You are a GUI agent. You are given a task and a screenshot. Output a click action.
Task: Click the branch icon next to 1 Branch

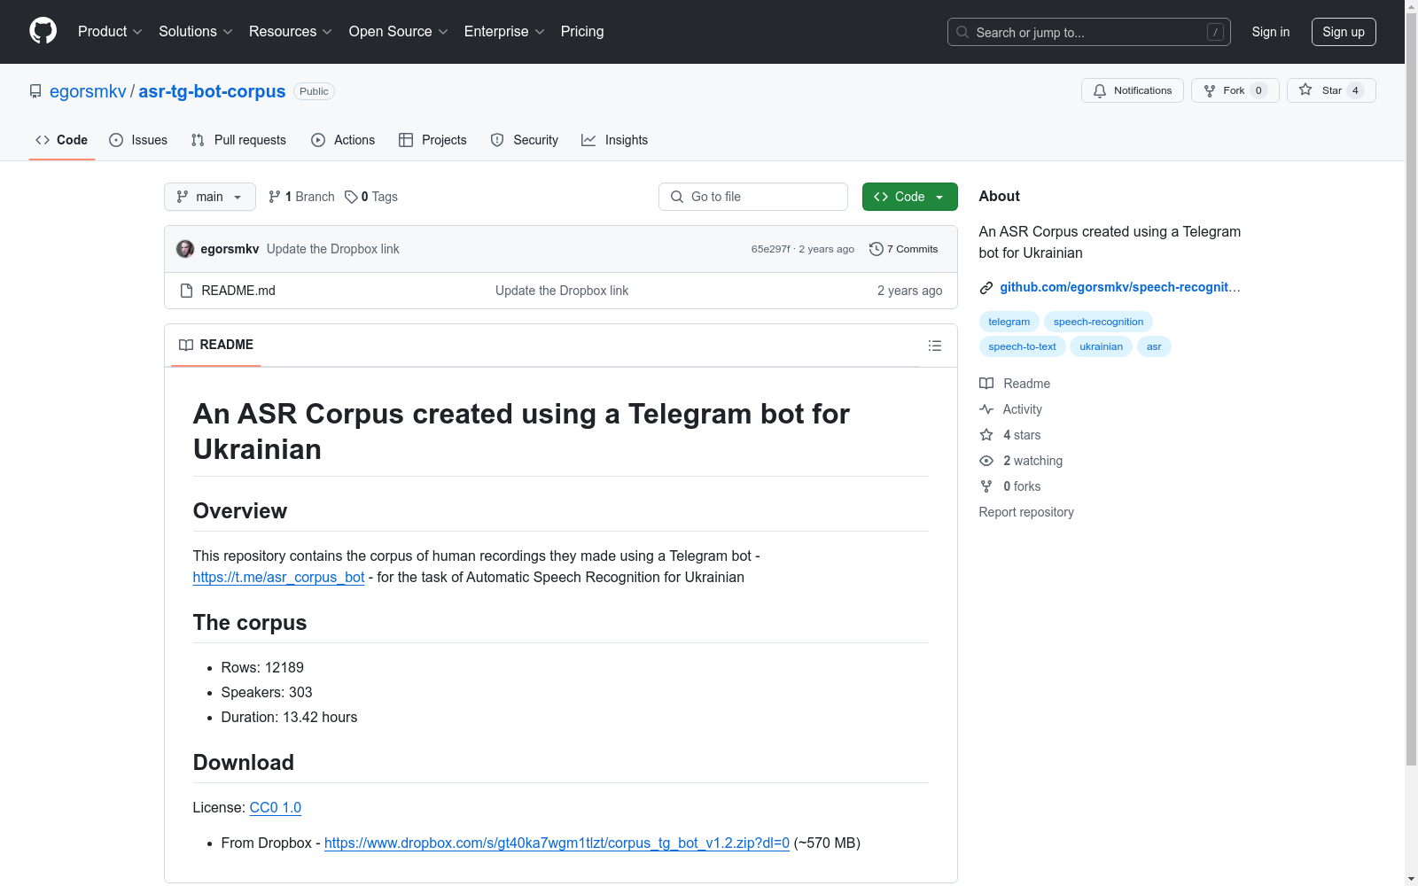[275, 197]
